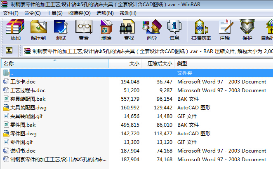Click packed size value 14,480
Viewport: 273px width, 169px height.
click(x=165, y=116)
